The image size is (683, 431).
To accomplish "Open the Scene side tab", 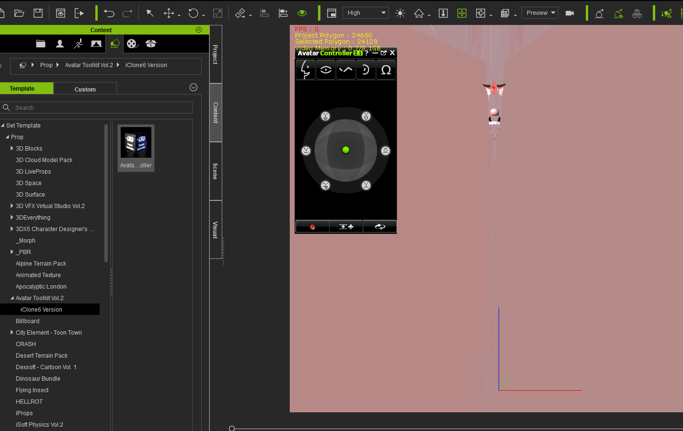I will 216,171.
